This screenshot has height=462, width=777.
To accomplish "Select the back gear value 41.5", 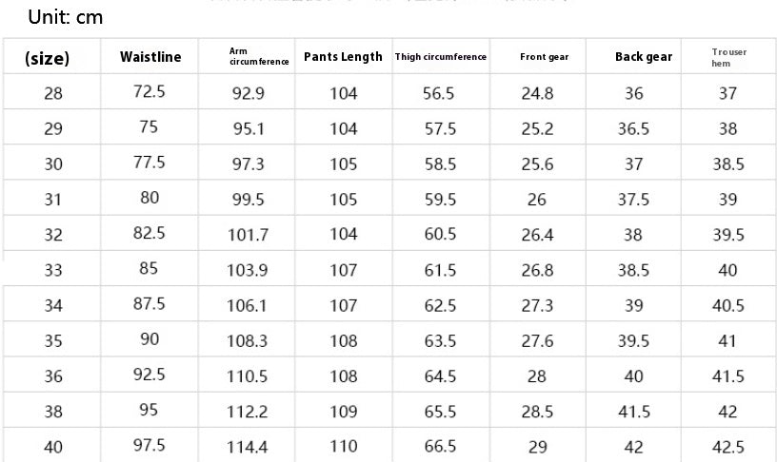I will tap(634, 411).
